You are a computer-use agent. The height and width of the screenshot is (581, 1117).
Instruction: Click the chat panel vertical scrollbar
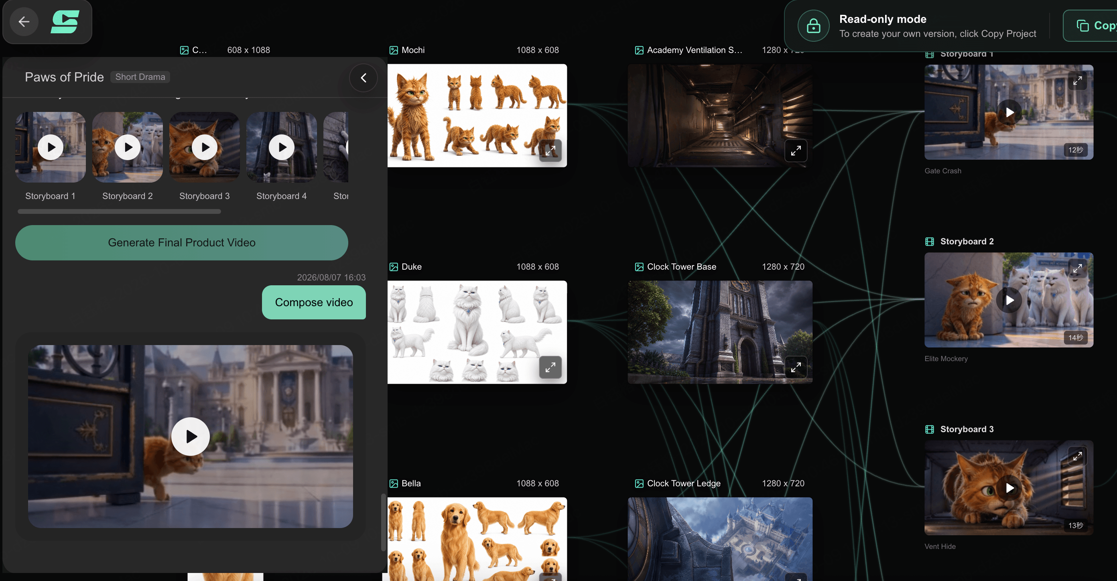coord(383,522)
